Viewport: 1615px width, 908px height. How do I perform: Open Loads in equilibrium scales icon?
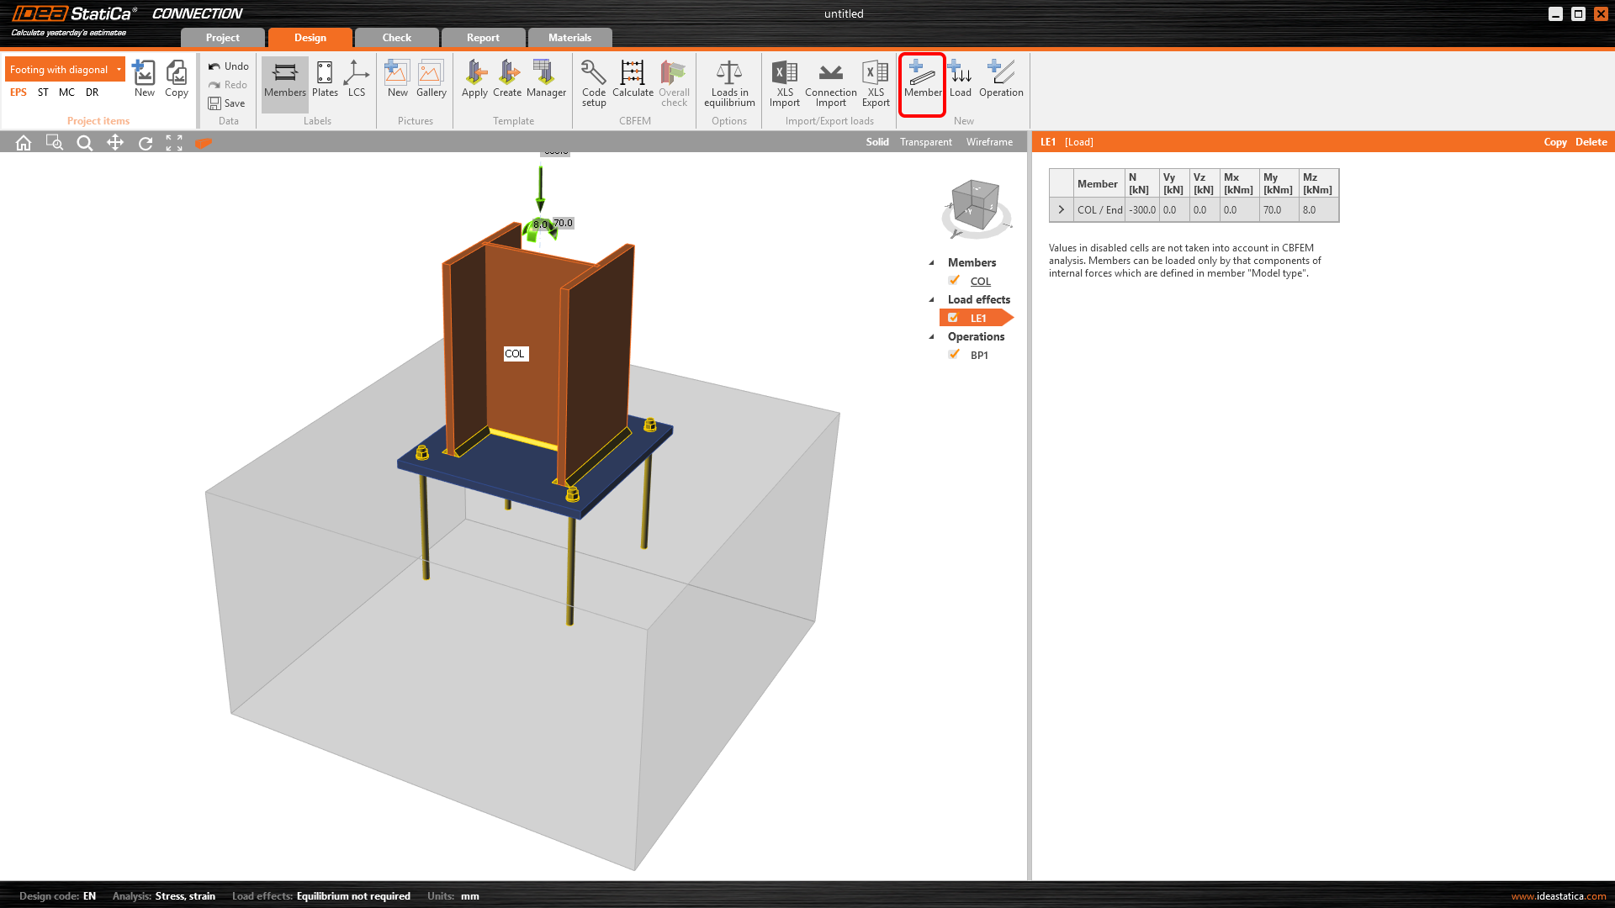728,75
